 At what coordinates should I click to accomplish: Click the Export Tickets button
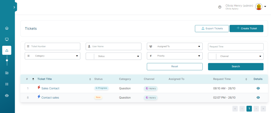tap(212, 29)
